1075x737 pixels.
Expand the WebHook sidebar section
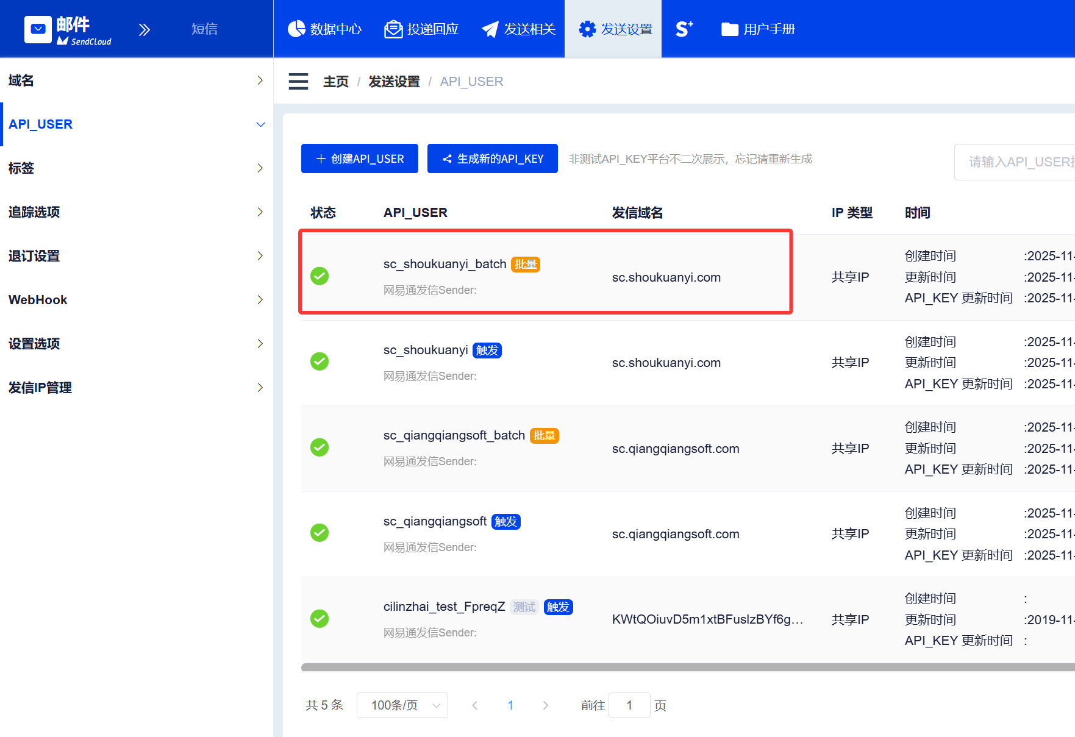136,300
